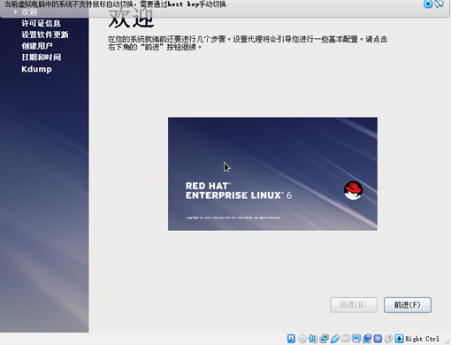Viewport: 451px width, 345px height.
Task: Open the network adapters status icon
Action: tap(324, 339)
